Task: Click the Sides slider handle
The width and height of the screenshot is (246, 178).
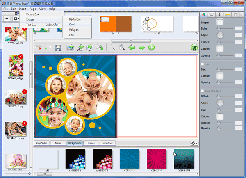Action: pos(219,28)
